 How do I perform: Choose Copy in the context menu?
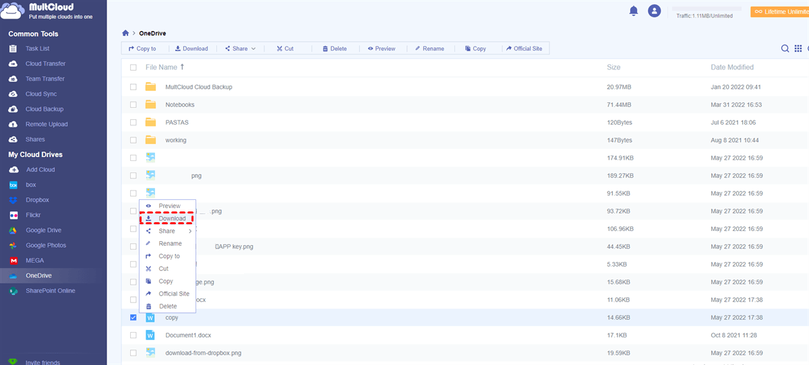[168, 281]
